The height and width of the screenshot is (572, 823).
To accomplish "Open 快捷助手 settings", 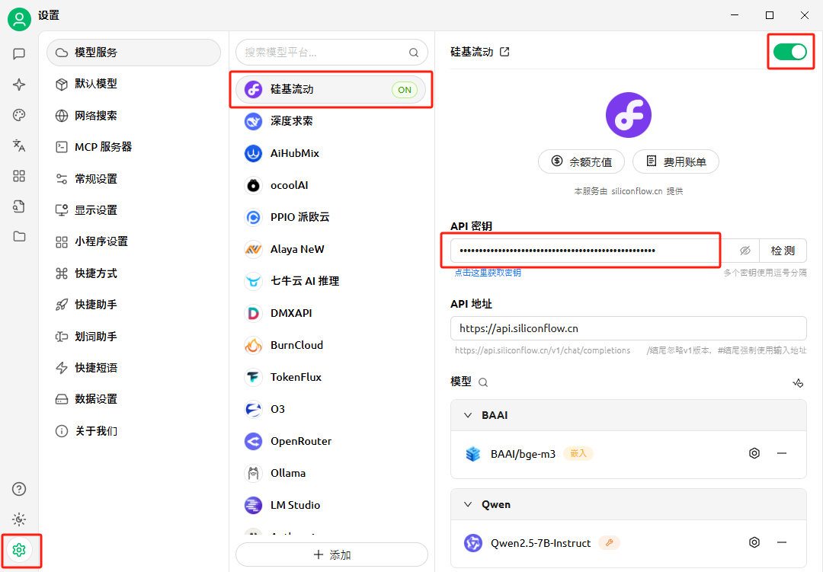I will tap(134, 305).
